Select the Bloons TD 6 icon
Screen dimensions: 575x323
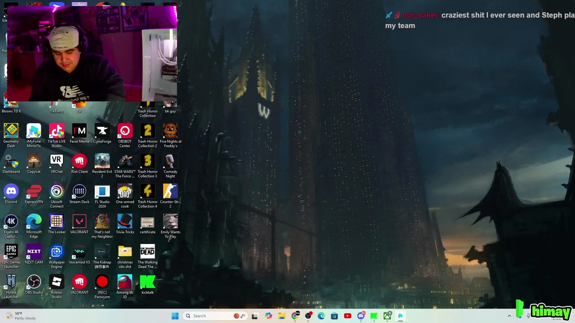(x=11, y=105)
